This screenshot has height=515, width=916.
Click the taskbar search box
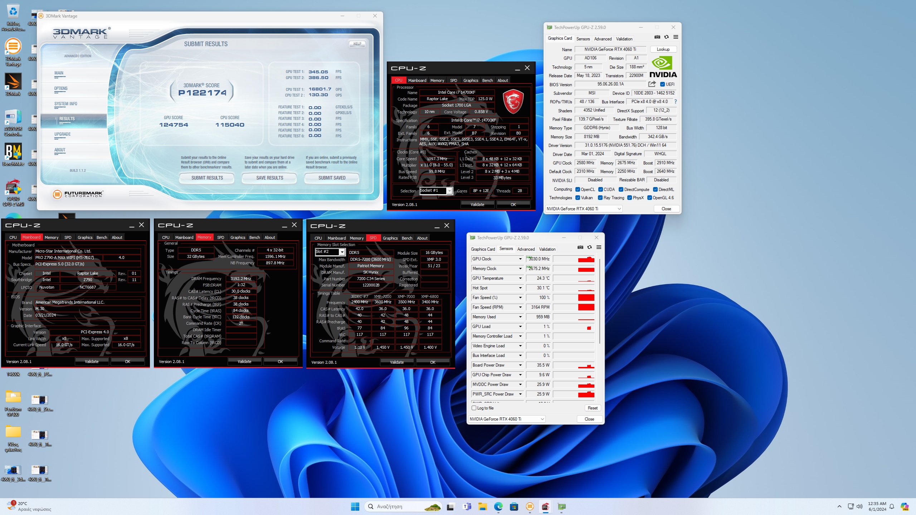(403, 506)
